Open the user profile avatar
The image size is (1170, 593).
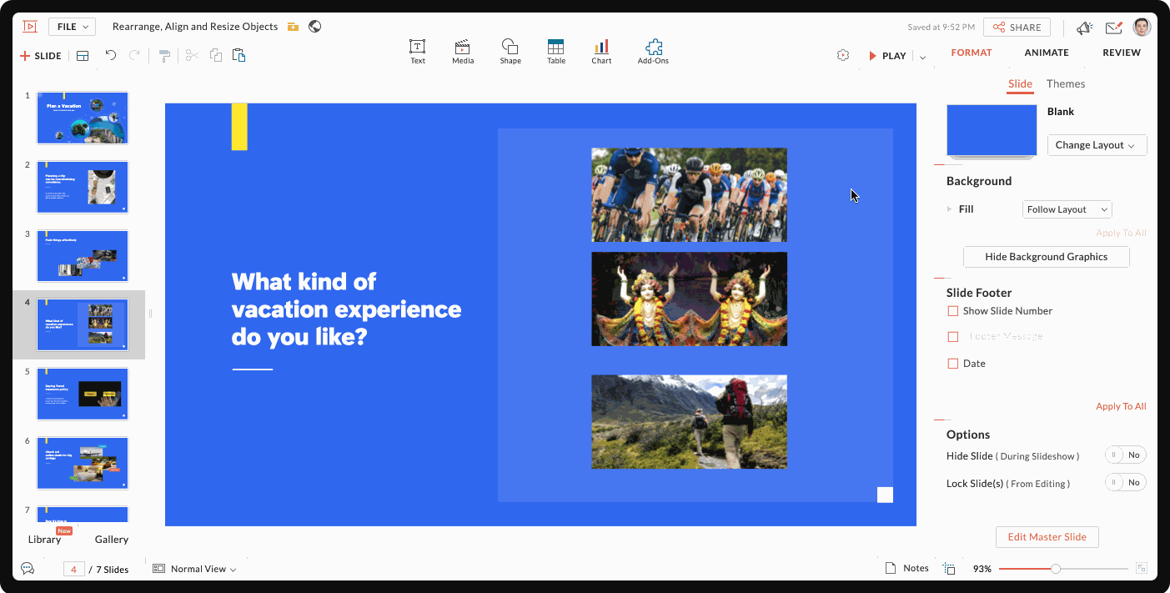tap(1142, 27)
